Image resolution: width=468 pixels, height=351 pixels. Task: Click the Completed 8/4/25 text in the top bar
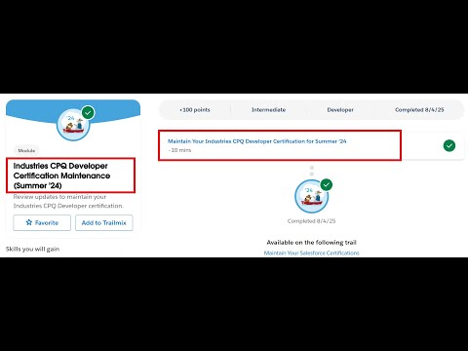(x=419, y=110)
